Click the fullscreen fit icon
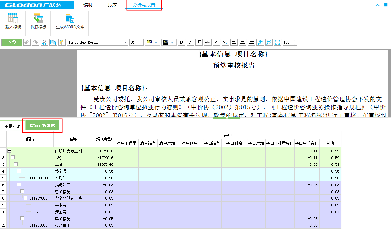Screen dimensions: 391x229 pyautogui.click(x=277, y=42)
